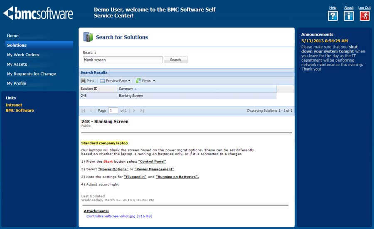374x229 pixels.
Task: Go to last page of results
Action: tap(142, 111)
